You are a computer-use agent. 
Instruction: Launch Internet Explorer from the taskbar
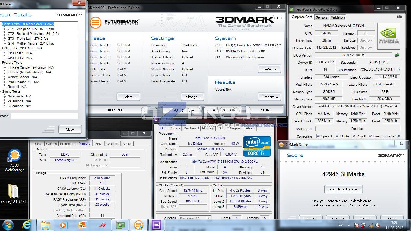point(27,225)
